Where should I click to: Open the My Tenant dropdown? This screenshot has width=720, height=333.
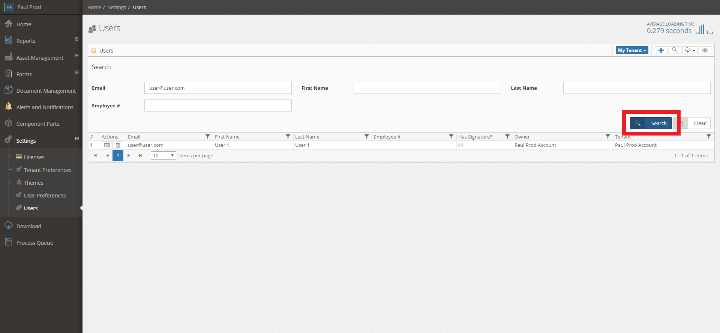click(x=632, y=50)
